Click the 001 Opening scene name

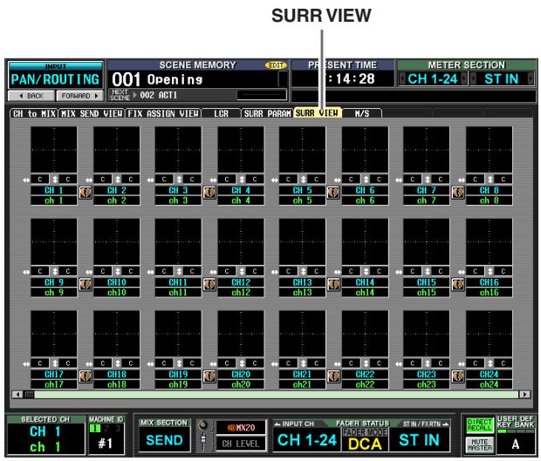(157, 79)
